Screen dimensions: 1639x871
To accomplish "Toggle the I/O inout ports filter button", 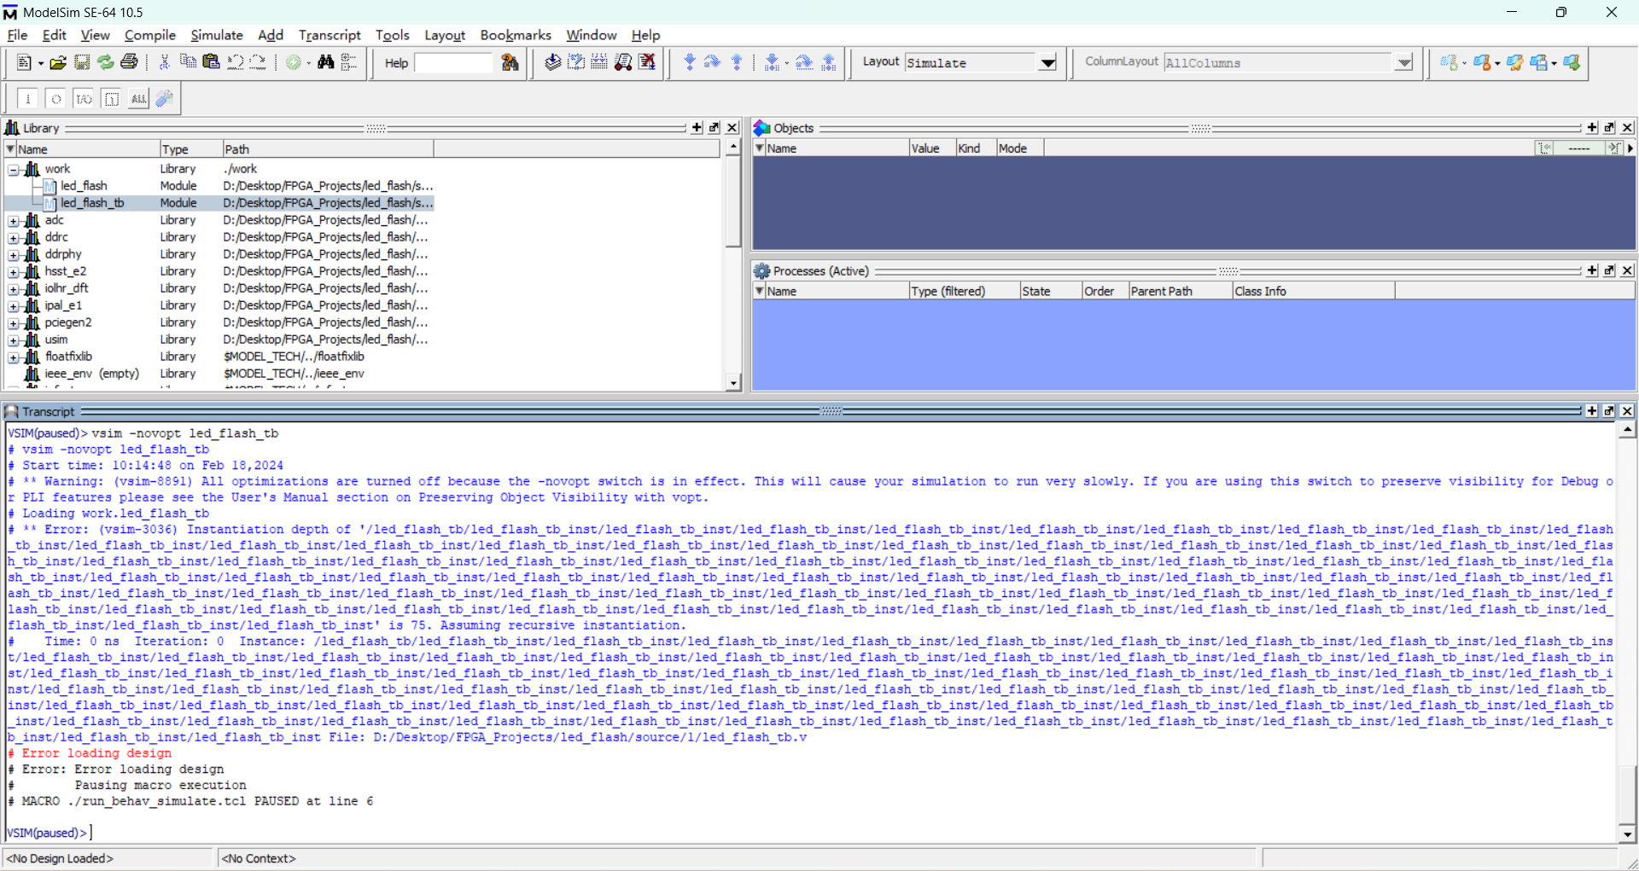I will [x=84, y=99].
